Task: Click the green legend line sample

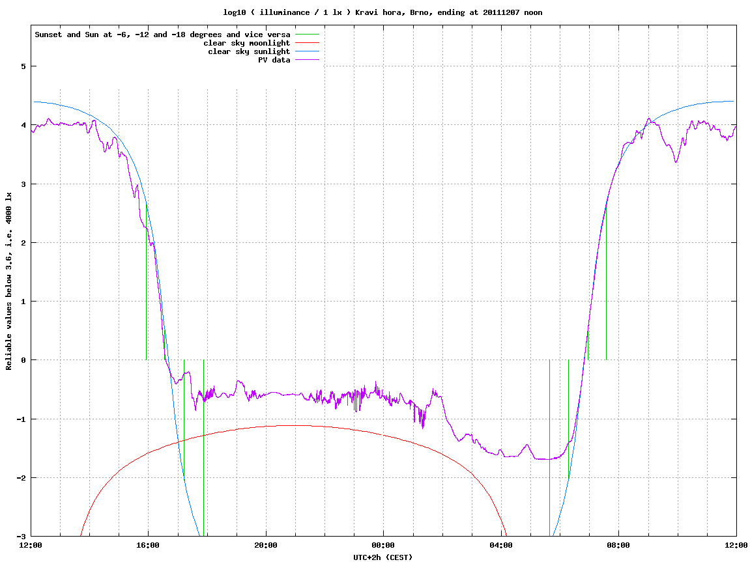Action: click(307, 35)
